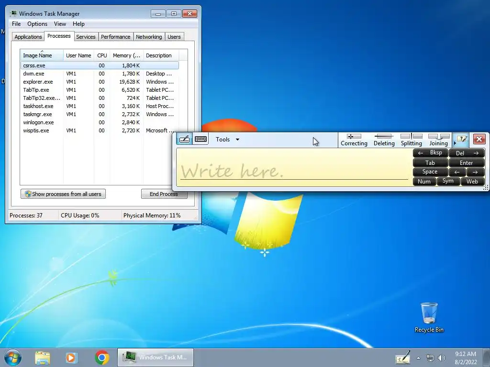Sort processes by Image Name column

pyautogui.click(x=42, y=55)
